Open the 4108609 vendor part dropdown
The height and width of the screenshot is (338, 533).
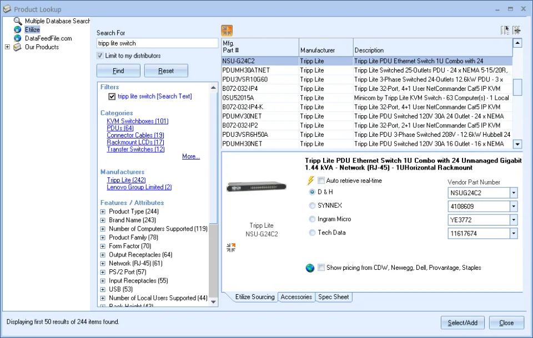point(514,206)
